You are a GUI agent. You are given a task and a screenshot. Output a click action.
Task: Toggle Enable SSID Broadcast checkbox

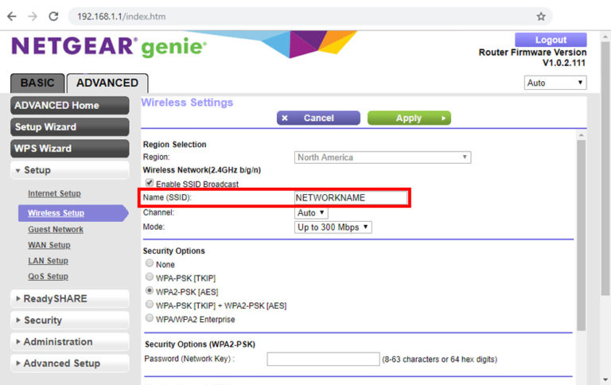pyautogui.click(x=150, y=184)
